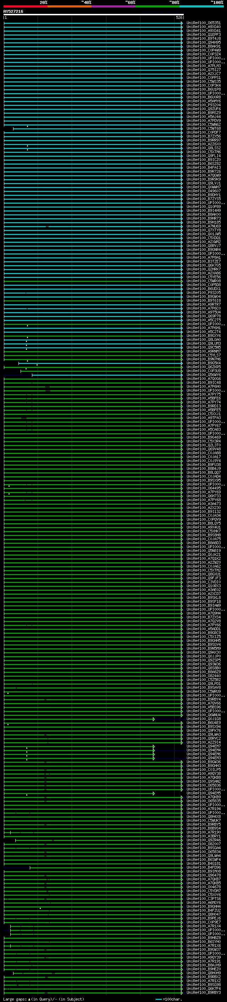Select hit UniRef100_C5XHK7
227x1002 pixels.
(x=203, y=531)
